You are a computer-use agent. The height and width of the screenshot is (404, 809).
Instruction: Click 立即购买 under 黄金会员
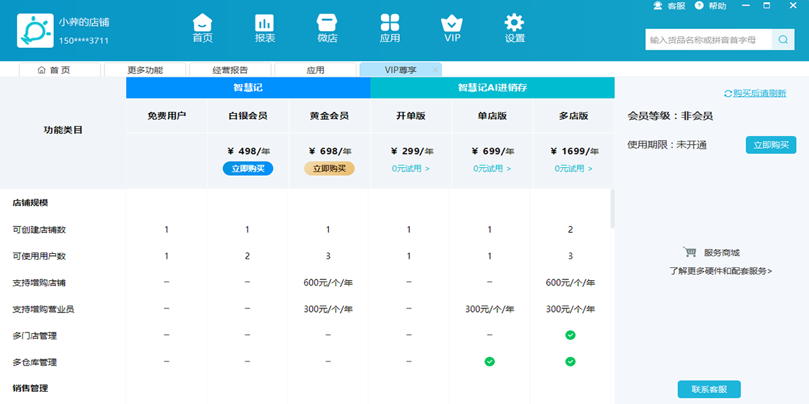329,169
